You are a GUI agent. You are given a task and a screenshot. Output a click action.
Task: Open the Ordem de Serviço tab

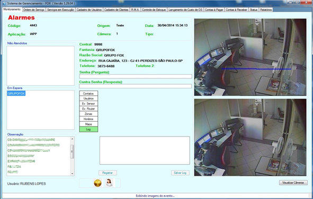coord(34,10)
